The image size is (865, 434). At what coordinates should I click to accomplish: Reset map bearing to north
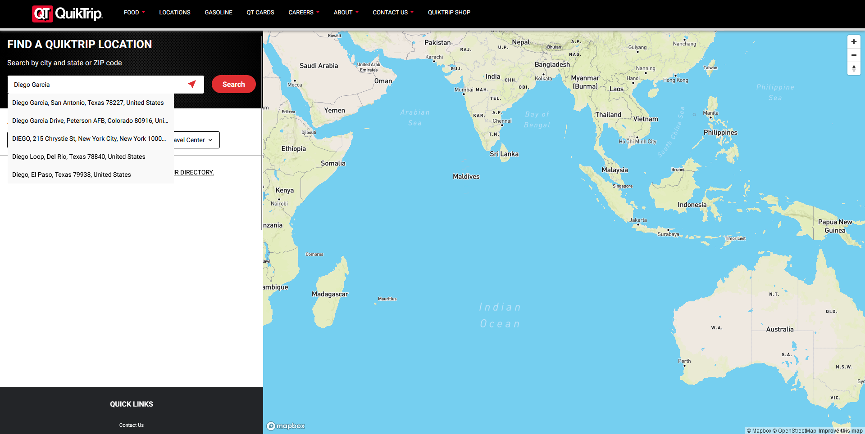854,68
